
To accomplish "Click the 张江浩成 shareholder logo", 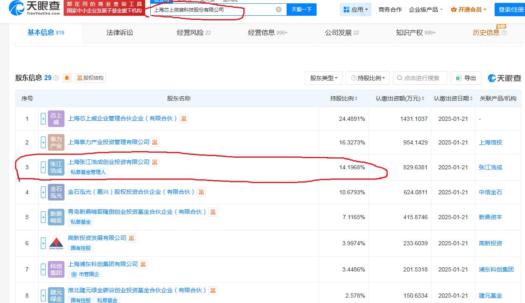I will [x=56, y=167].
